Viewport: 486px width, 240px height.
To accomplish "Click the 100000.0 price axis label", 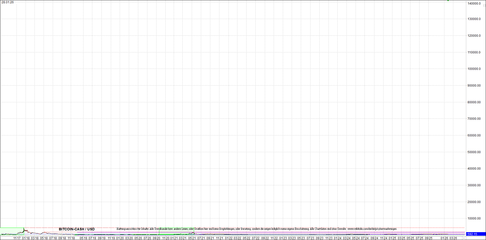I will tap(474, 69).
